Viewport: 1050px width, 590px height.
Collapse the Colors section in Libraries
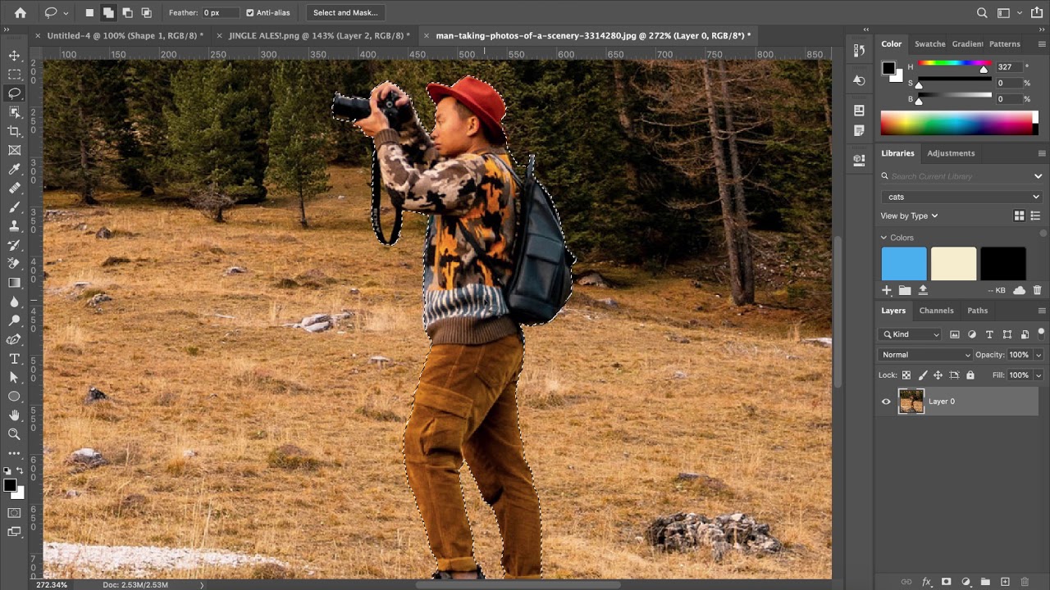(x=884, y=238)
